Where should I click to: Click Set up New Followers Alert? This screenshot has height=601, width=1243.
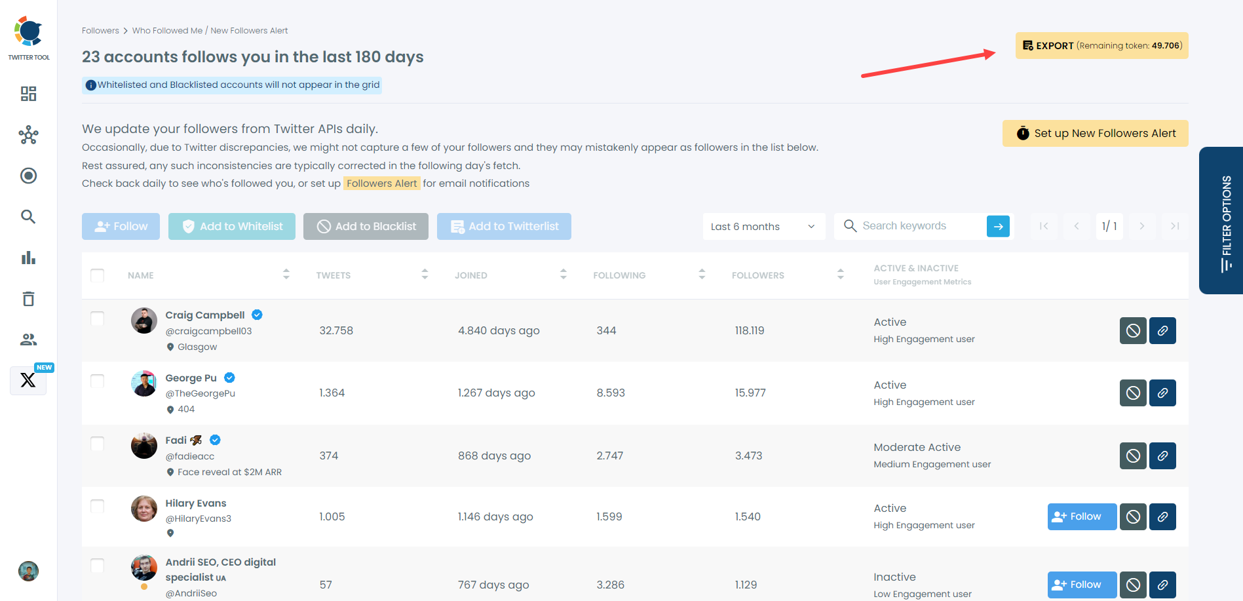[x=1094, y=133]
